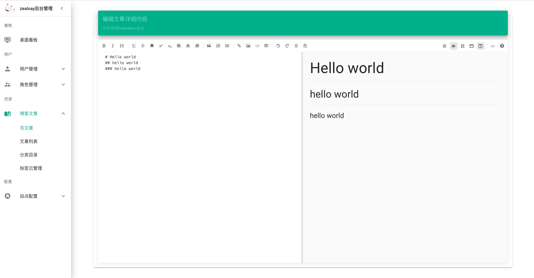
Task: Click the third-level 'hello world' preview heading
Action: [x=327, y=115]
